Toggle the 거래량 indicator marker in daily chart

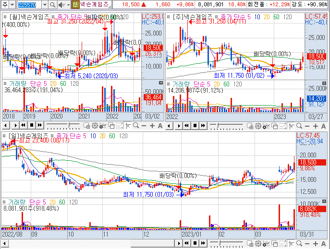4,202
